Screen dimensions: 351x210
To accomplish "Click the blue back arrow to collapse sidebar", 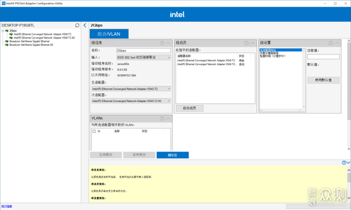I will pyautogui.click(x=85, y=25).
